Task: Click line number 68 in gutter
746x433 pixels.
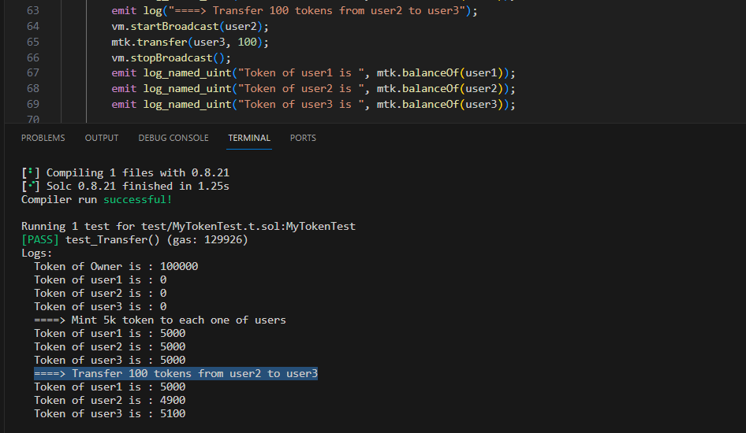Action: [33, 88]
